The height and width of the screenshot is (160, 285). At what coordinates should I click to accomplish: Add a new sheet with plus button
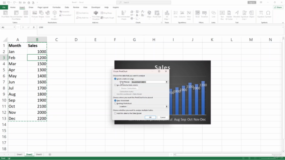point(50,154)
